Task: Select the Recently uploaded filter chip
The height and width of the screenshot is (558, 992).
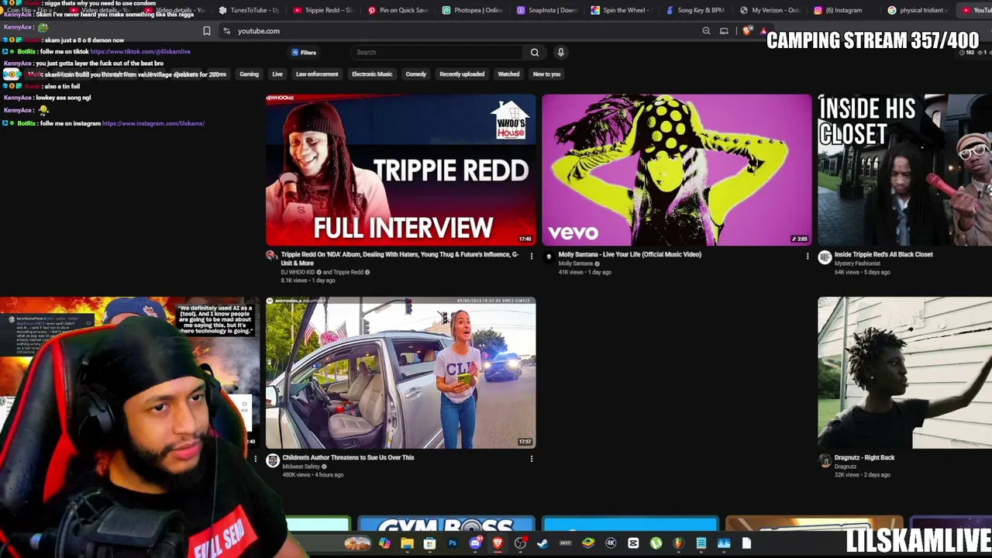Action: [462, 74]
